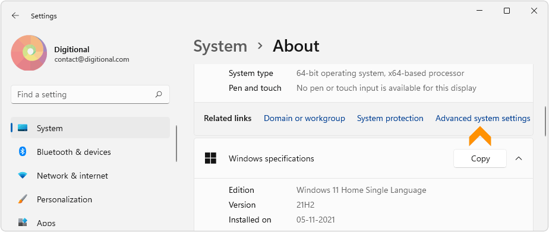Select the install date 05-11-2021

(x=315, y=220)
